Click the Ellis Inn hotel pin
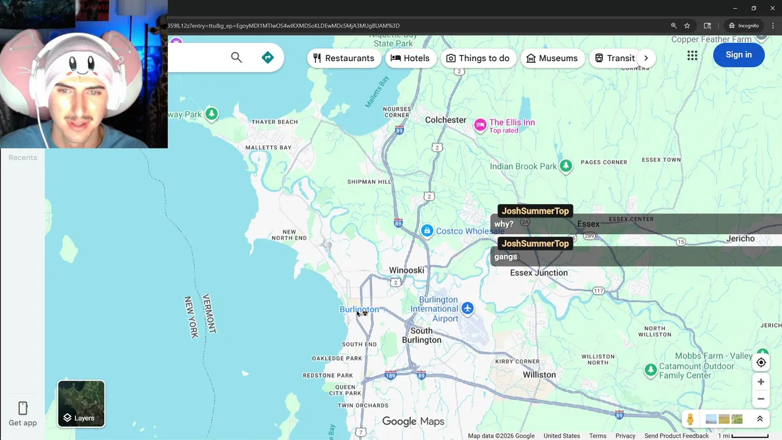Image resolution: width=782 pixels, height=440 pixels. (480, 125)
